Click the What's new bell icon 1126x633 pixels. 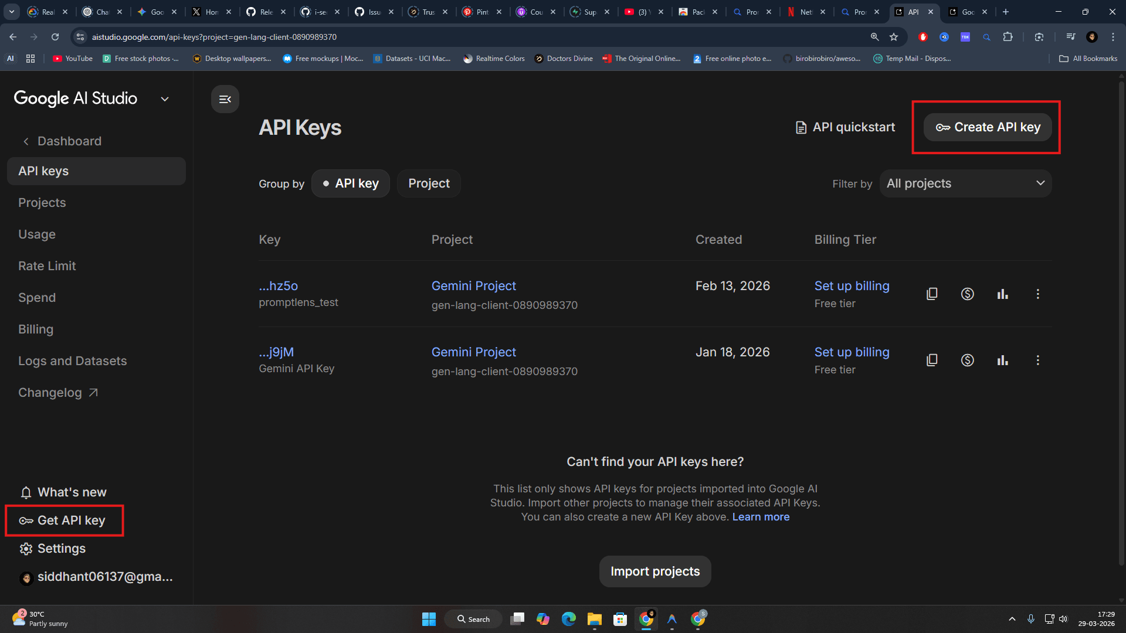pos(26,492)
